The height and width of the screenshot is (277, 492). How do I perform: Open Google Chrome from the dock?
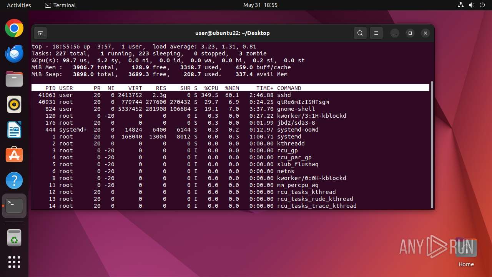click(x=14, y=28)
